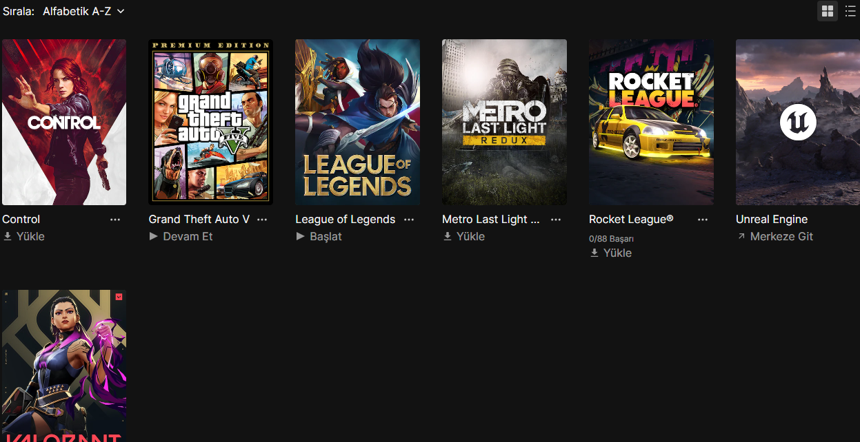Open the League of Legends cover
This screenshot has height=442, width=860.
(357, 122)
